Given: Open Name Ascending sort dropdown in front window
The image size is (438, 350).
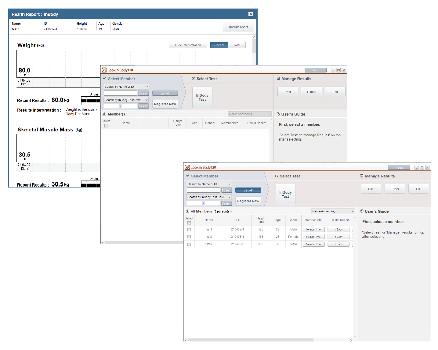Looking at the screenshot, I should coord(333,211).
